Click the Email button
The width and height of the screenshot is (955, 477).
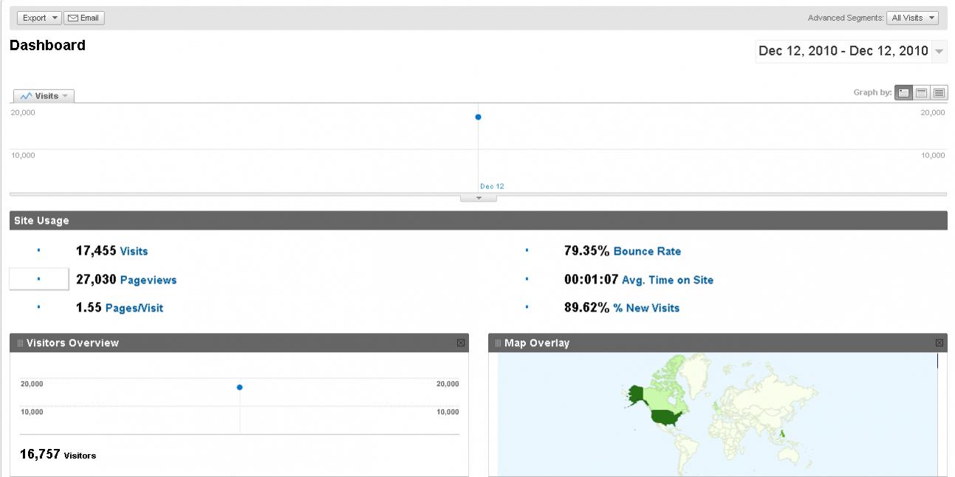point(84,18)
